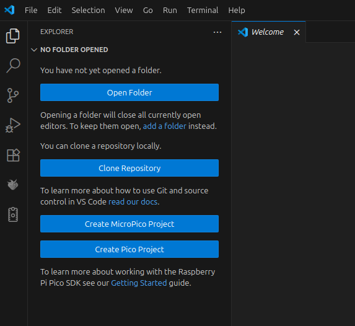
Task: Click Create Pico Project button
Action: tap(129, 249)
